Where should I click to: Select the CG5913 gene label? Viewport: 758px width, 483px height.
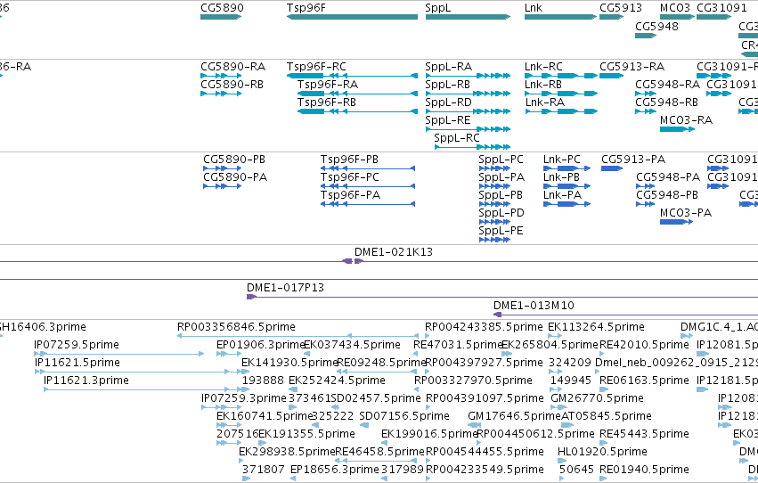click(x=621, y=8)
